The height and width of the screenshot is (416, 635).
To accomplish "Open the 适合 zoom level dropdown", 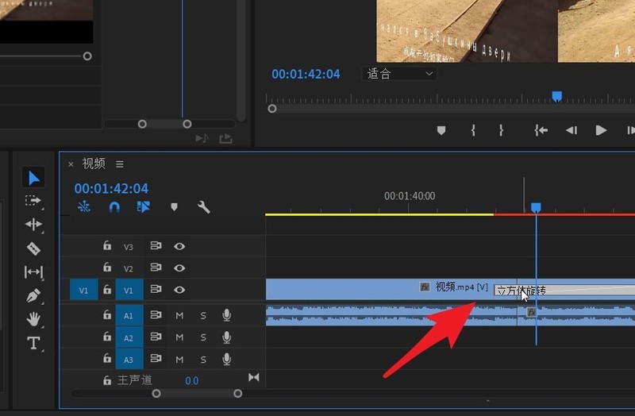I will 400,74.
